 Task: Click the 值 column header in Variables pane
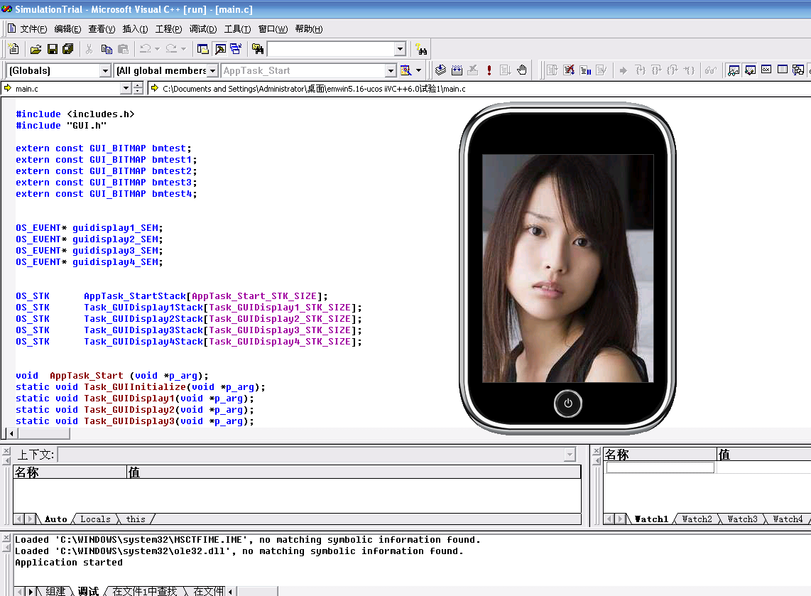[x=354, y=472]
